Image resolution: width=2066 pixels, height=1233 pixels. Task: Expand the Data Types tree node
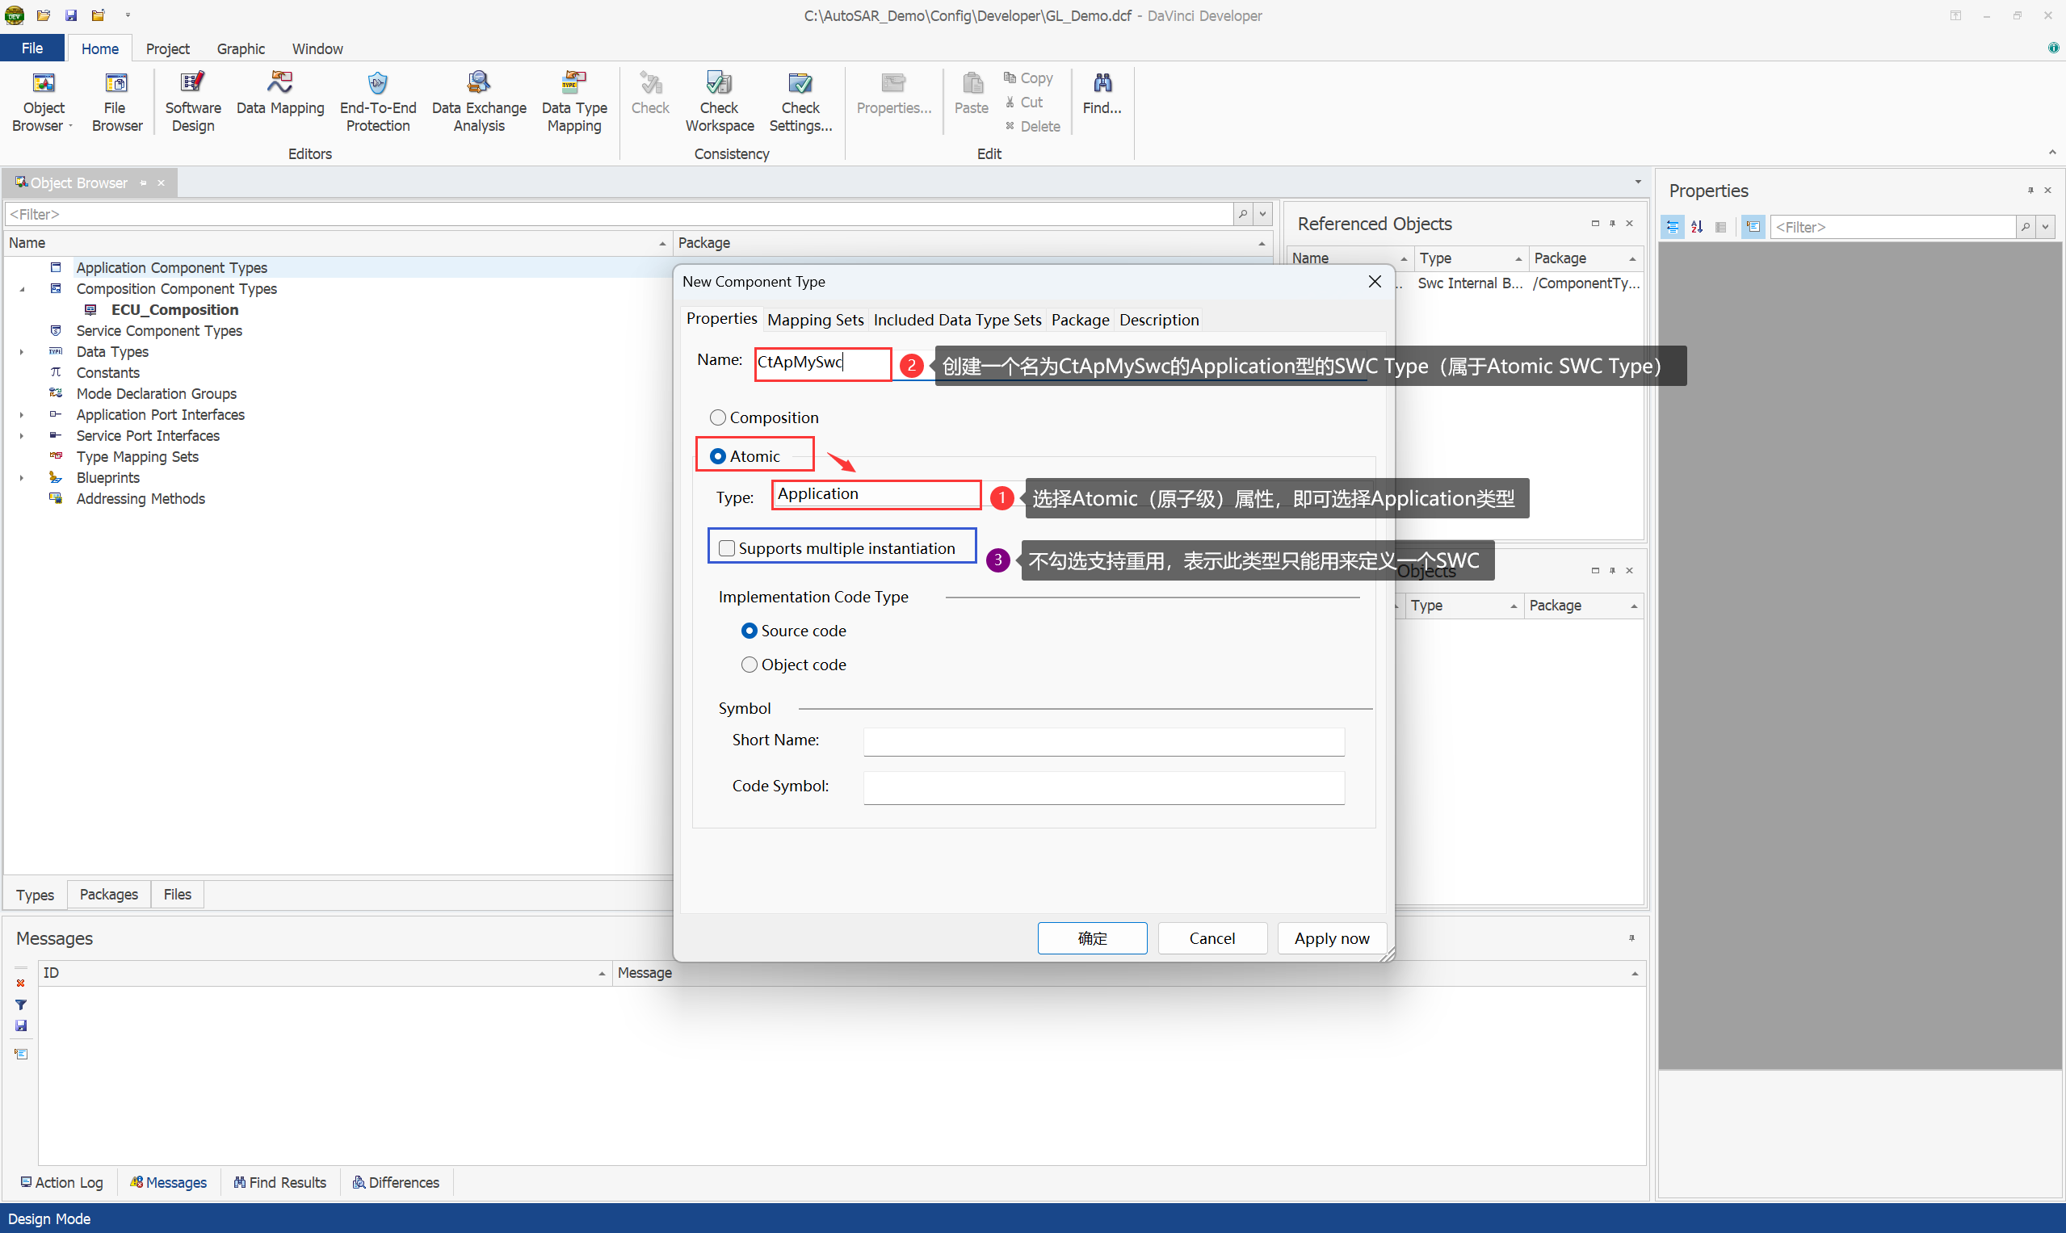point(22,351)
